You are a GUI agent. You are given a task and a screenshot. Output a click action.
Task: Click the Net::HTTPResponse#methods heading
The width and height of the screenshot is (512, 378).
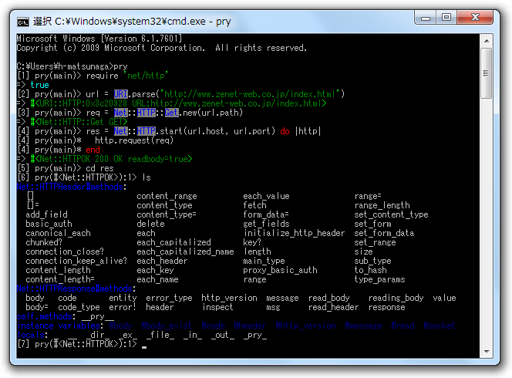(x=75, y=289)
